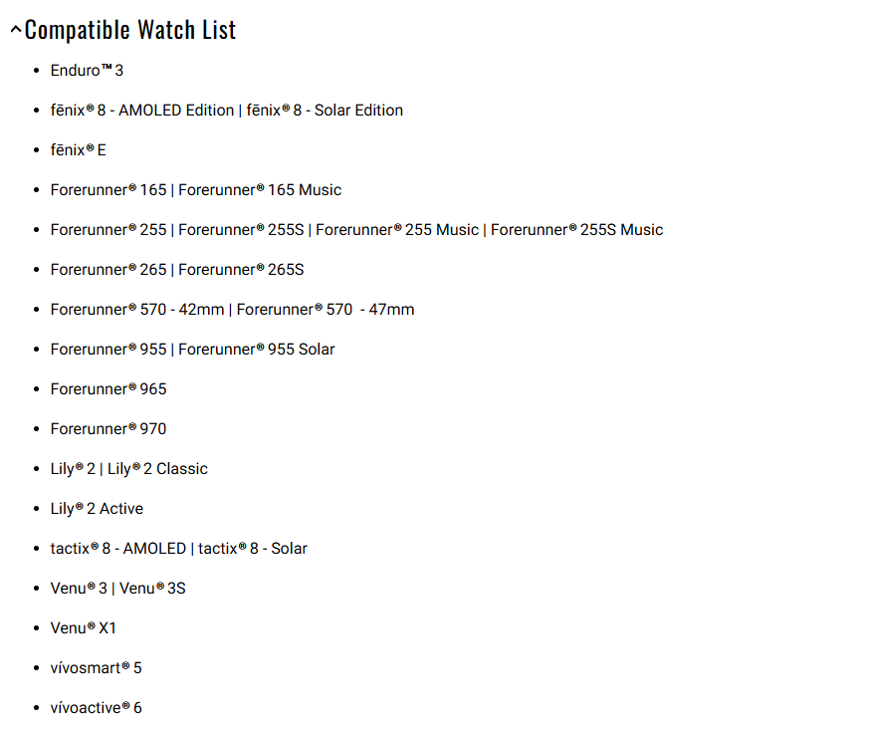876x732 pixels.
Task: Click the Venu 3S entry
Action: pos(152,589)
